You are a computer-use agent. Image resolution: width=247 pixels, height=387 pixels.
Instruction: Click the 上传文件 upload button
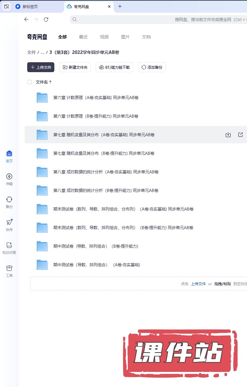pyautogui.click(x=41, y=67)
